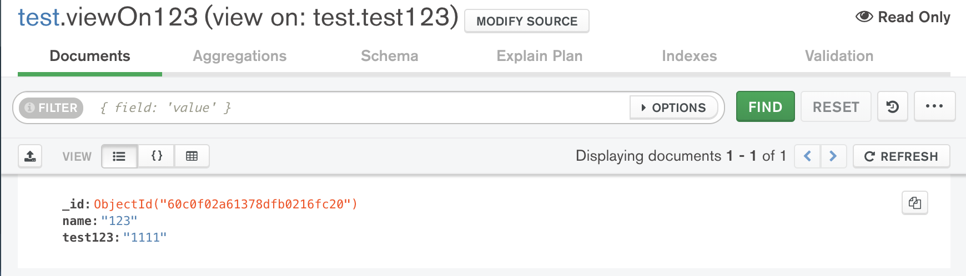Click the green Find button

766,106
